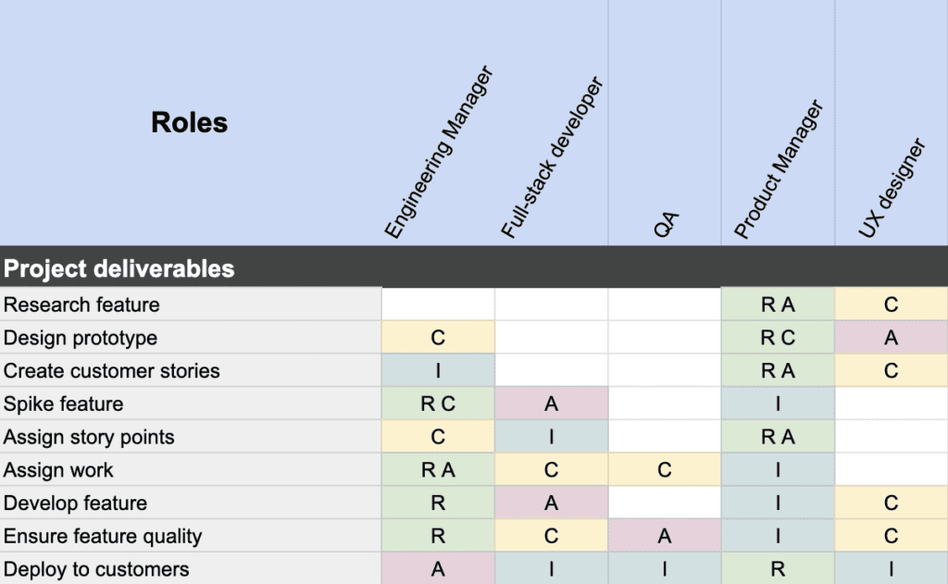The width and height of the screenshot is (948, 584).
Task: Click the UX designer column header
Action: coord(891,188)
